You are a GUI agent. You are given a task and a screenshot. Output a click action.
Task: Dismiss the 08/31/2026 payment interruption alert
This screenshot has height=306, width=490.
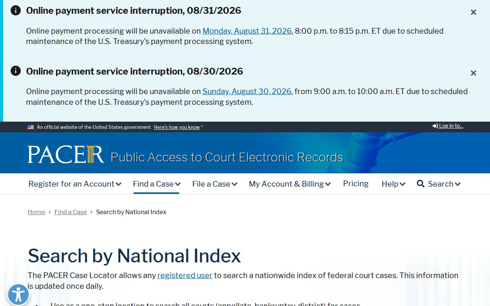click(x=474, y=12)
